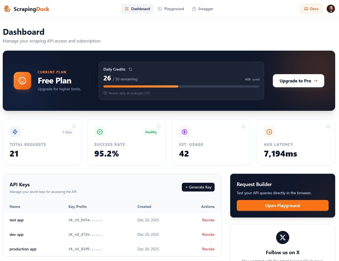339x261 pixels.
Task: Click the Upgrade to Pro button
Action: (x=298, y=81)
